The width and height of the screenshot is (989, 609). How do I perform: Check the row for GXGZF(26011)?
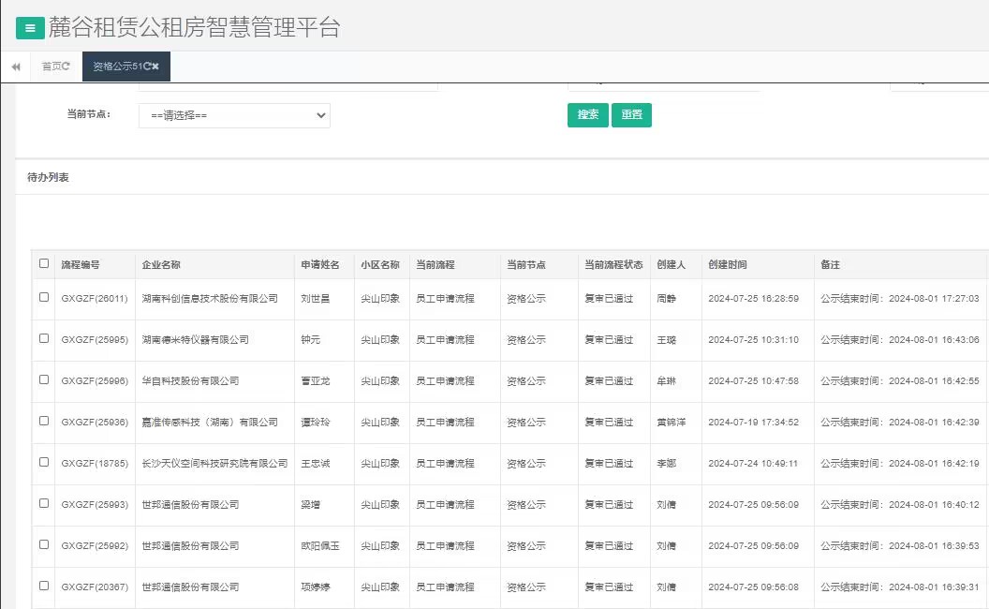pyautogui.click(x=44, y=298)
